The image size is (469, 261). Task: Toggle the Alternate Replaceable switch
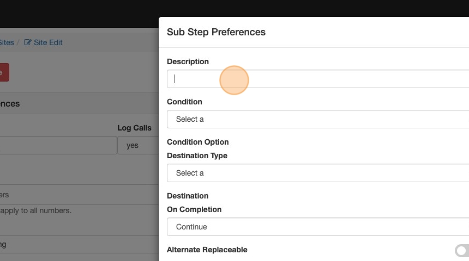[462, 250]
